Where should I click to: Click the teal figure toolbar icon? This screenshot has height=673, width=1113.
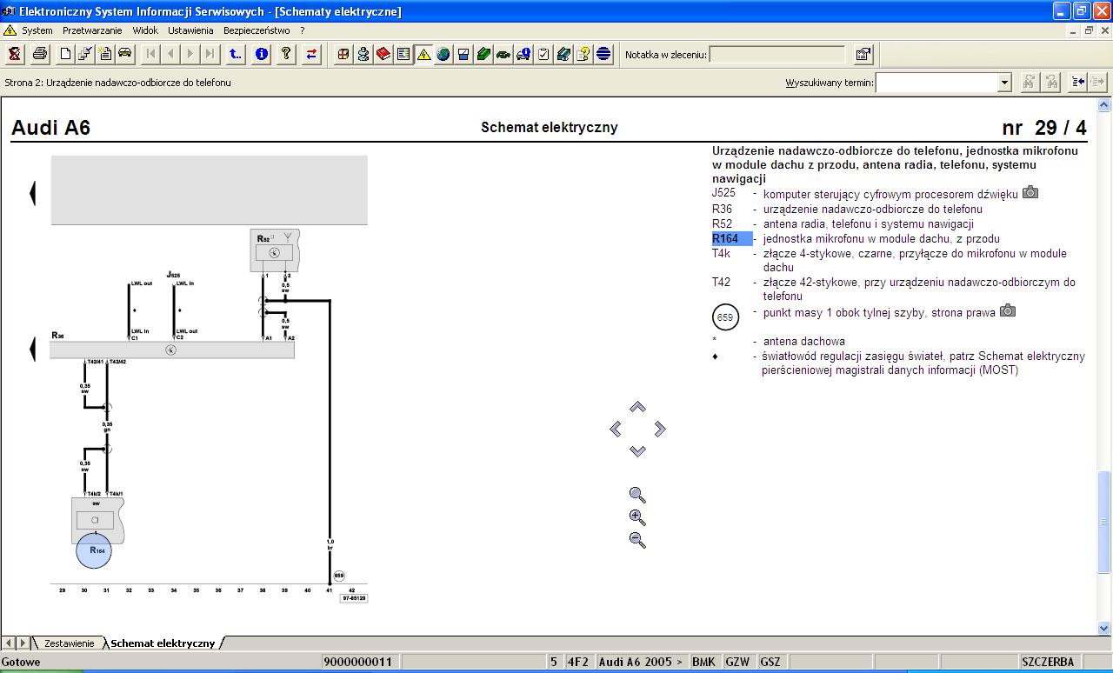[363, 54]
